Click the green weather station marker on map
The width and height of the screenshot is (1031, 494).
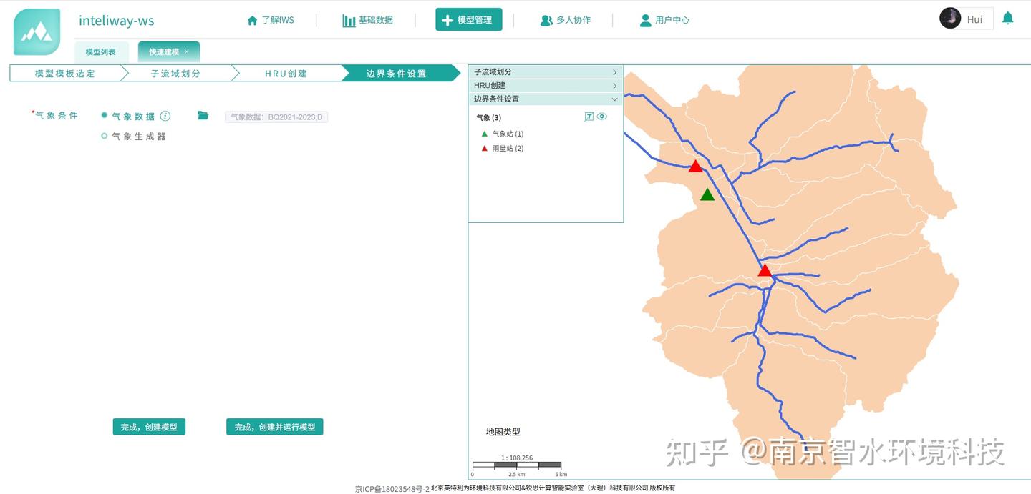tap(707, 194)
